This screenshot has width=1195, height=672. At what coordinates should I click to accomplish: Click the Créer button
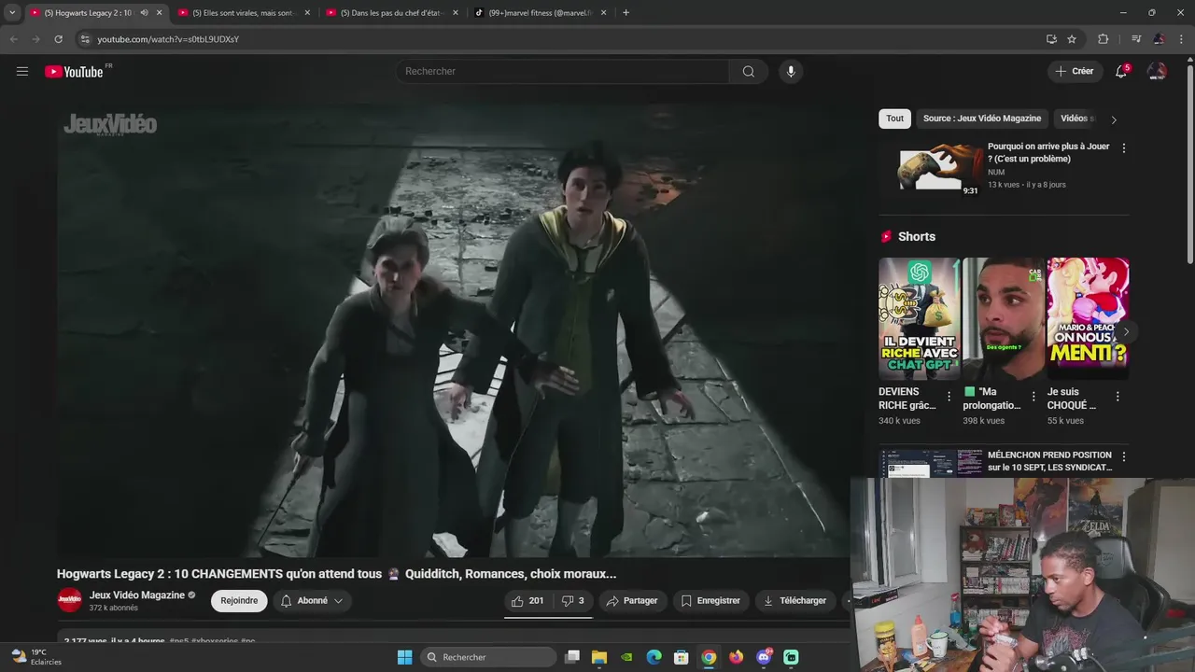[x=1075, y=72]
